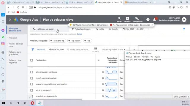Open Windows taskbar search
This screenshot has width=190, height=106.
(x=11, y=103)
